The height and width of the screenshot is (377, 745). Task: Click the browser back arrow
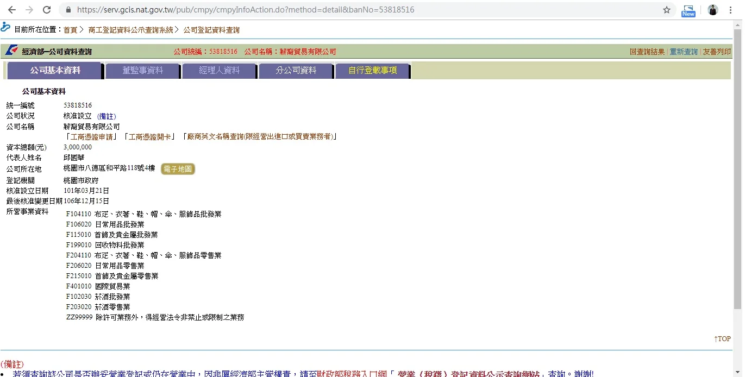[x=12, y=10]
